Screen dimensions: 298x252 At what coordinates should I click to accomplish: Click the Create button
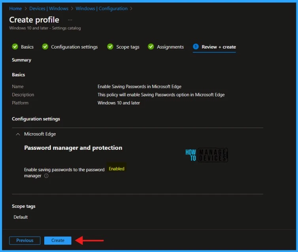[x=58, y=241]
